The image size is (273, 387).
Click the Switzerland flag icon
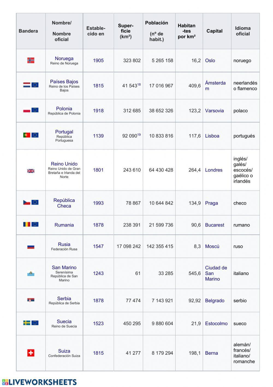[31, 353]
